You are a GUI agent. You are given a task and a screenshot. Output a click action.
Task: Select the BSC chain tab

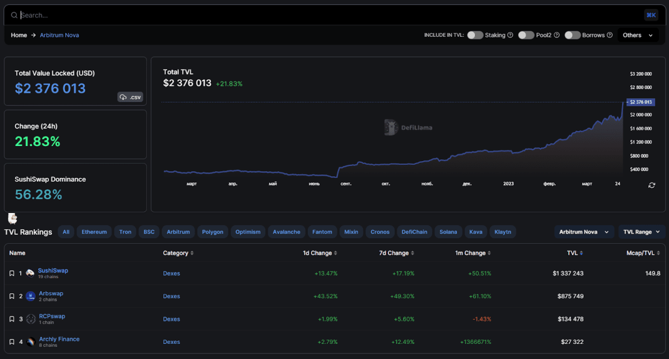[149, 232]
